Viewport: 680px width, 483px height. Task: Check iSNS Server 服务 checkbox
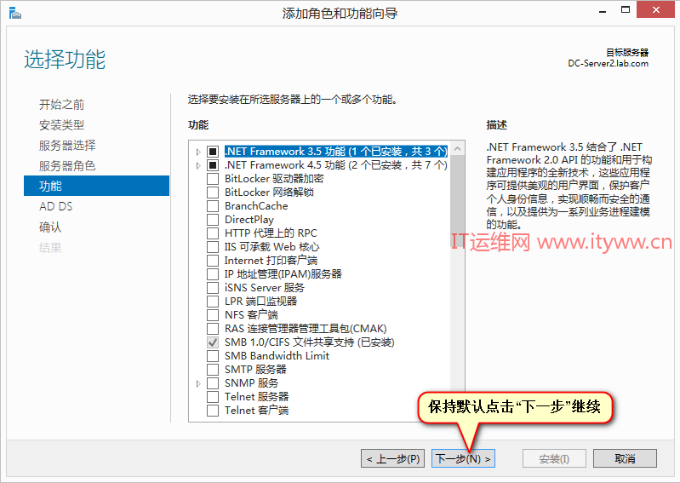coord(213,288)
